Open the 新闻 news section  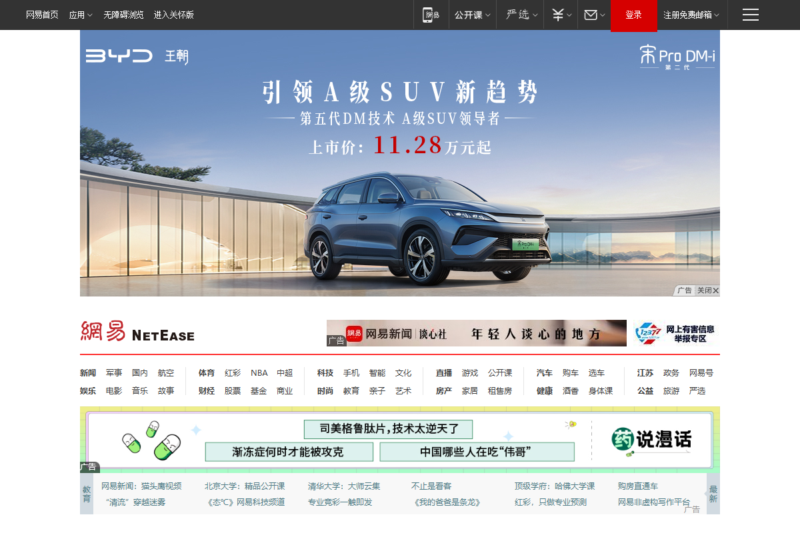[x=87, y=373]
